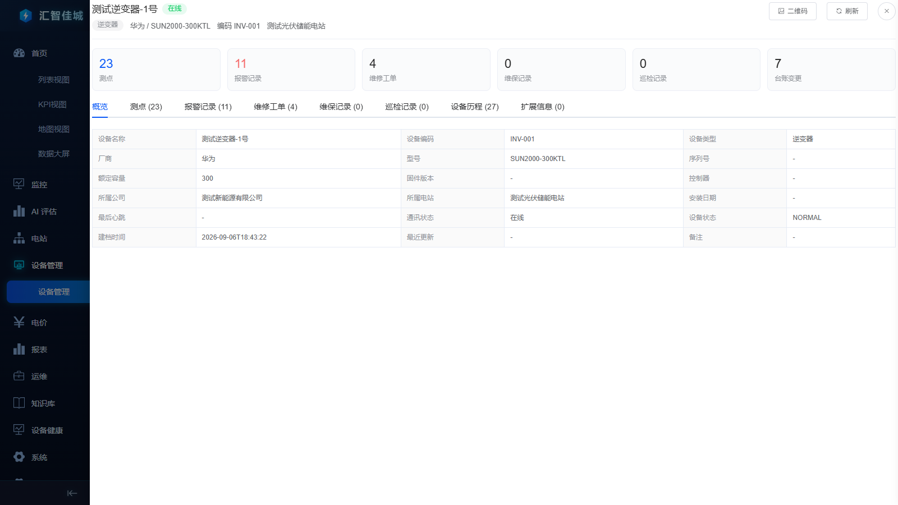Open the 电价 yen icon
898x505 pixels.
pos(19,322)
